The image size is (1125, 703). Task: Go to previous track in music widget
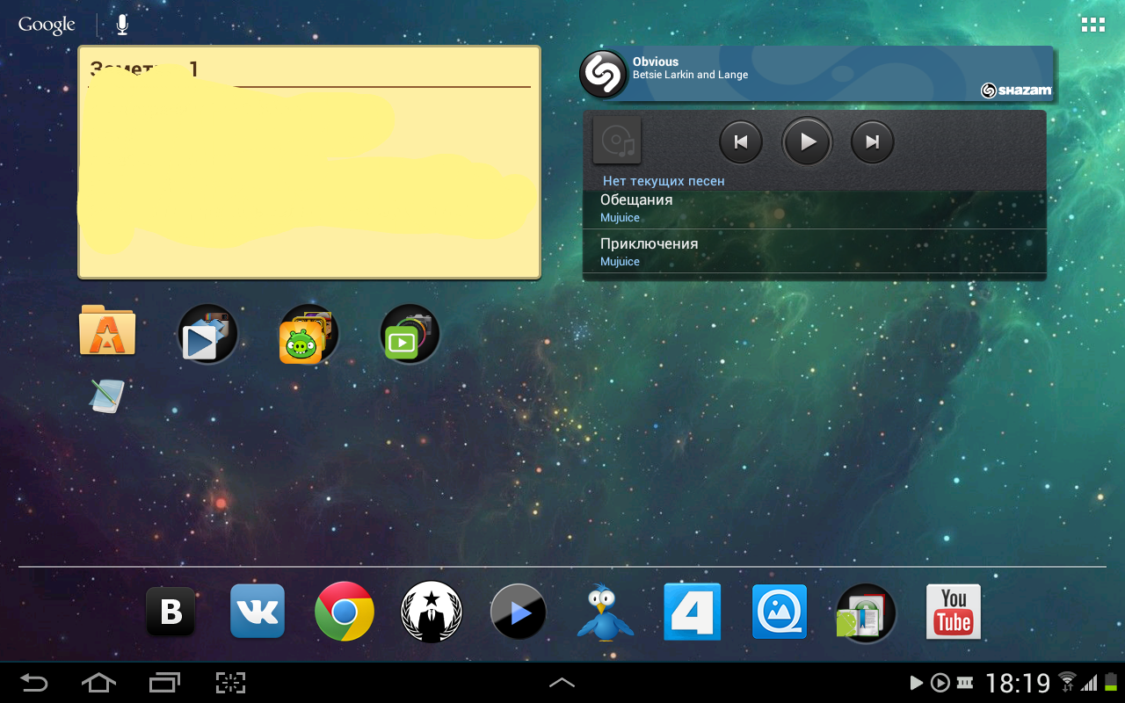click(741, 141)
